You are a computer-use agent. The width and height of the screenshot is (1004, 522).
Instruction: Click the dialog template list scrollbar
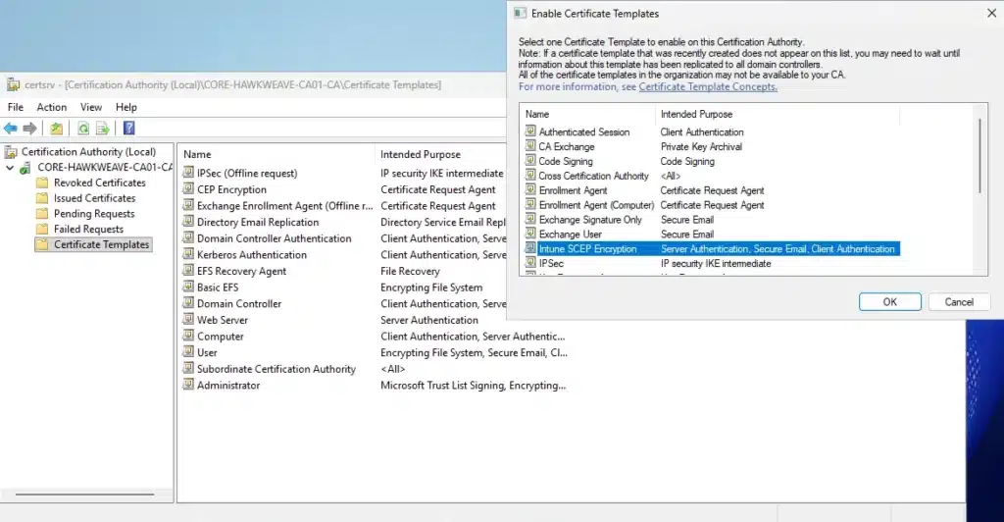pyautogui.click(x=978, y=157)
